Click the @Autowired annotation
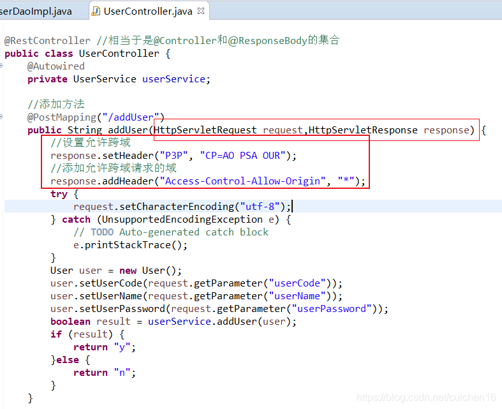 (56, 66)
